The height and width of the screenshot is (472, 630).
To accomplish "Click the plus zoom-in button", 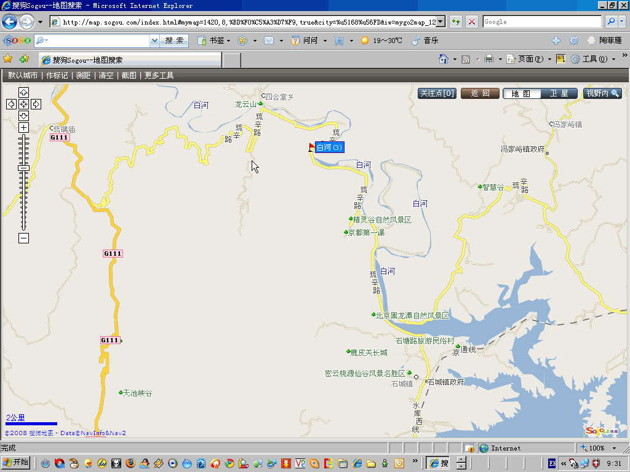I will (x=23, y=127).
